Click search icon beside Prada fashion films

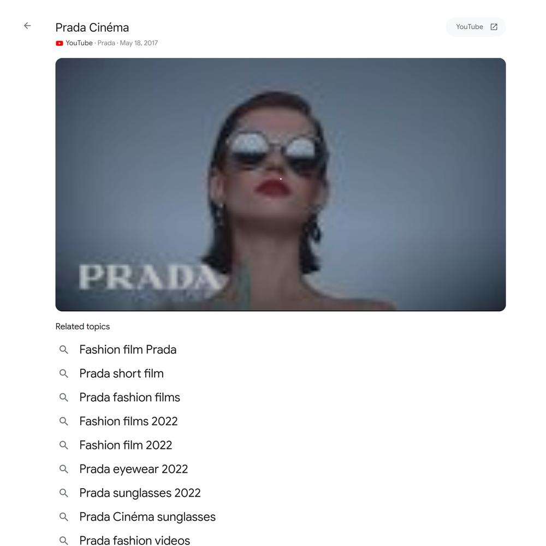click(64, 397)
